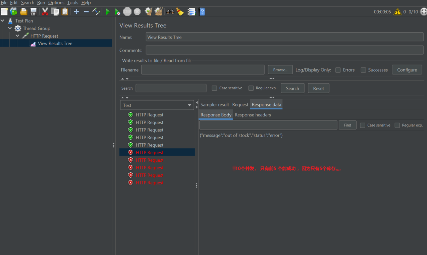This screenshot has height=255, width=427.
Task: Open the Options menu
Action: pyautogui.click(x=56, y=3)
